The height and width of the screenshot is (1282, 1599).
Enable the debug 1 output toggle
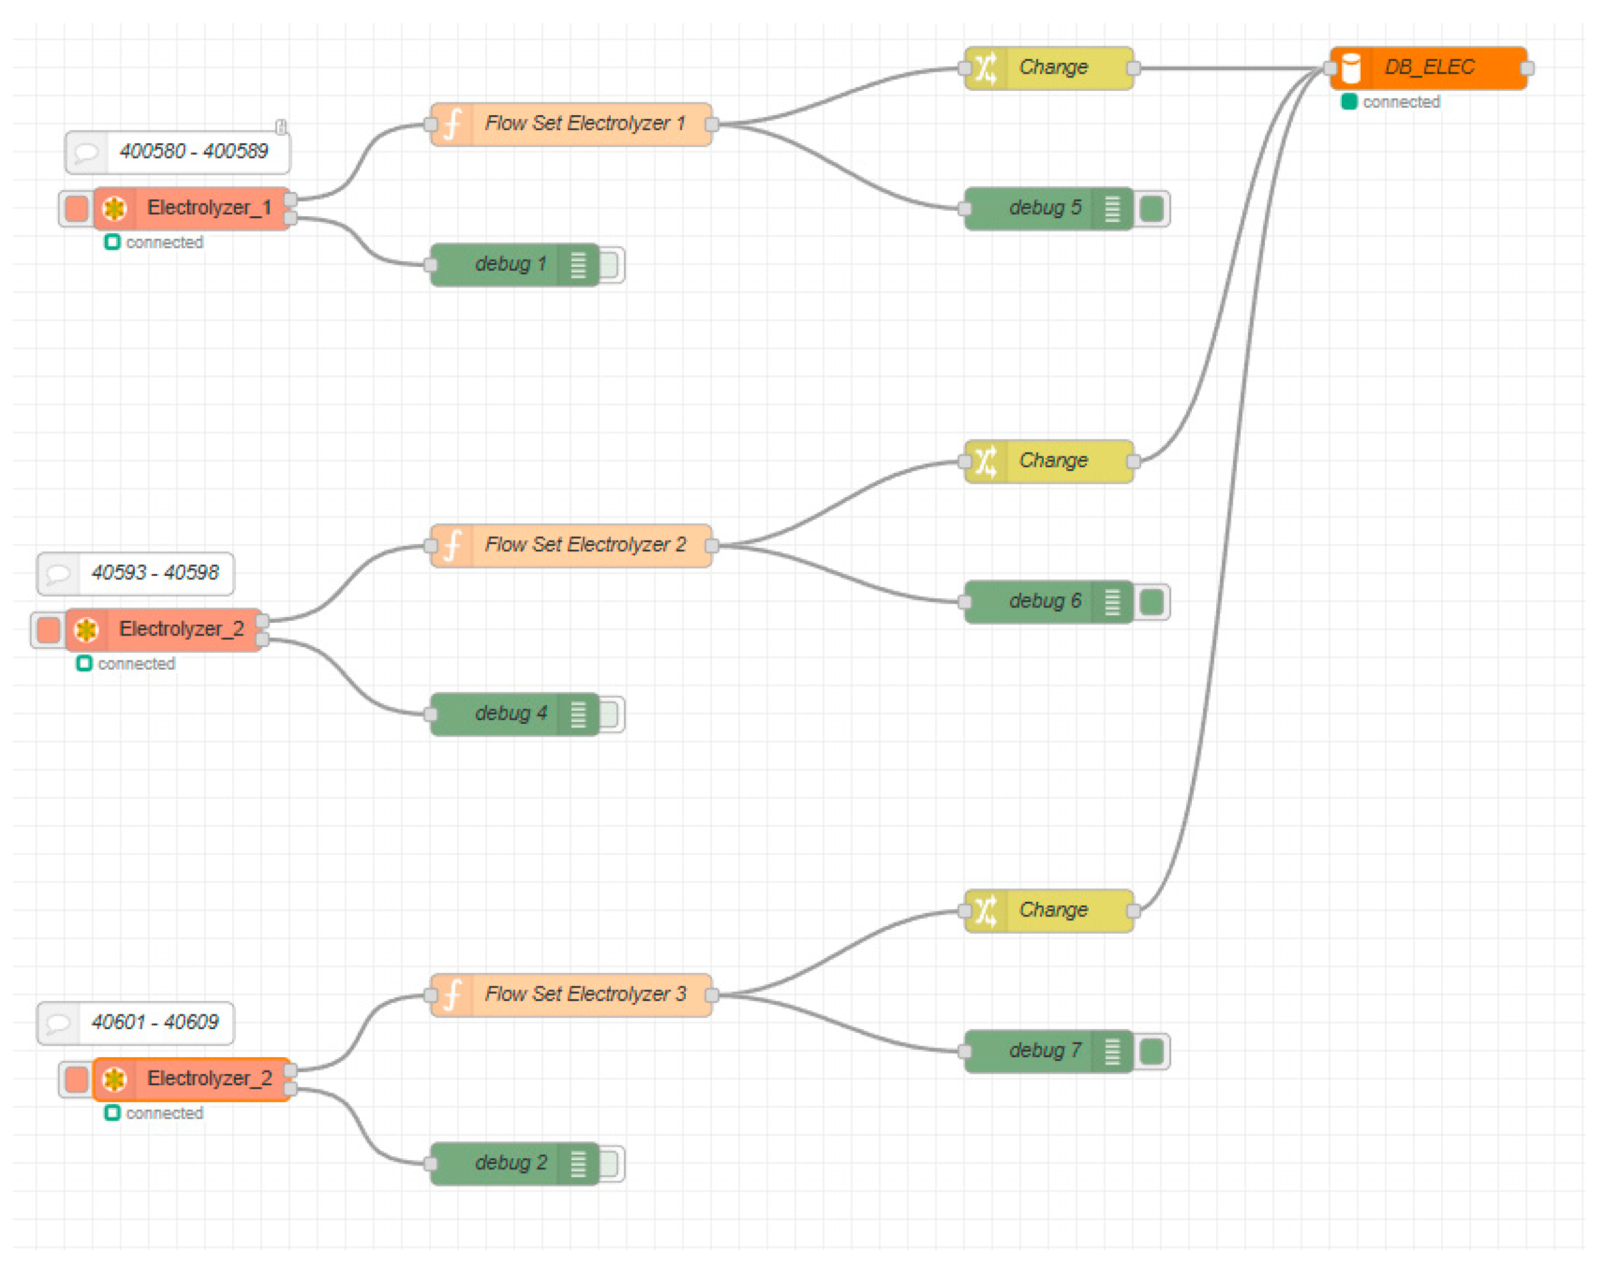tap(610, 264)
